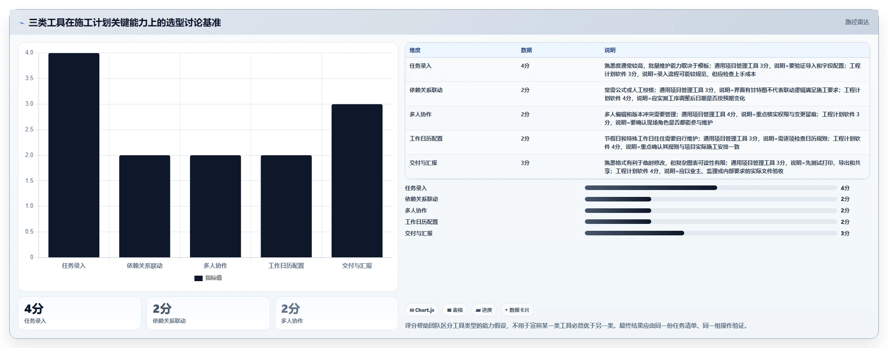Select the Chart.js tag chip
Viewport: 888px width, 348px height.
click(422, 310)
